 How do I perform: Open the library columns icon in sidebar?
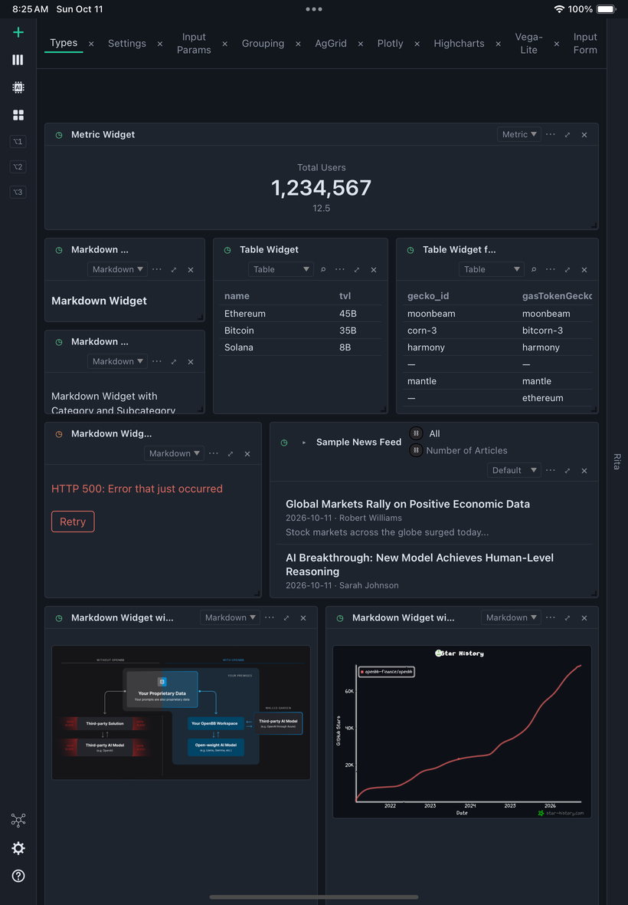click(x=18, y=60)
